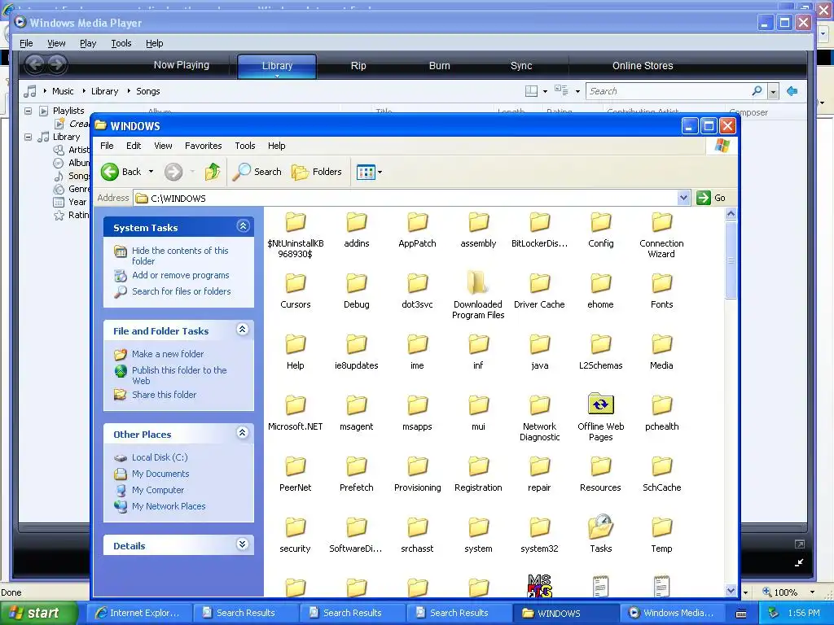Open the Online Stores tab
The image size is (834, 625).
643,66
